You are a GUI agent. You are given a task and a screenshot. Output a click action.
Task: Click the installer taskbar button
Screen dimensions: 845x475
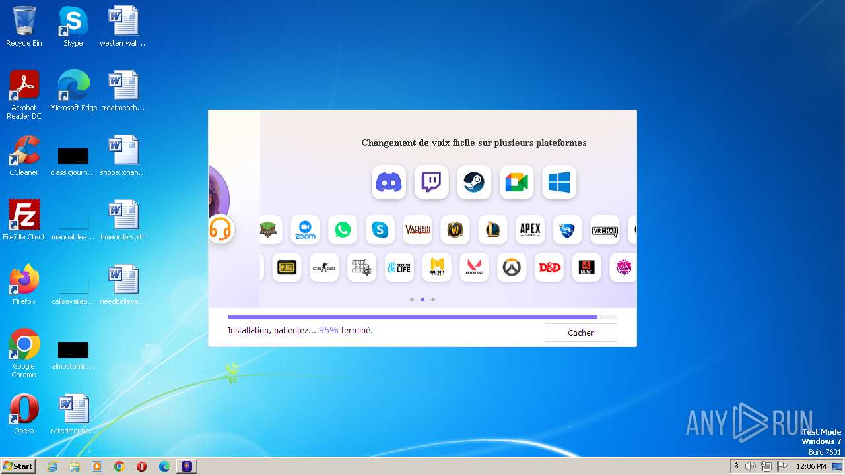(x=187, y=466)
